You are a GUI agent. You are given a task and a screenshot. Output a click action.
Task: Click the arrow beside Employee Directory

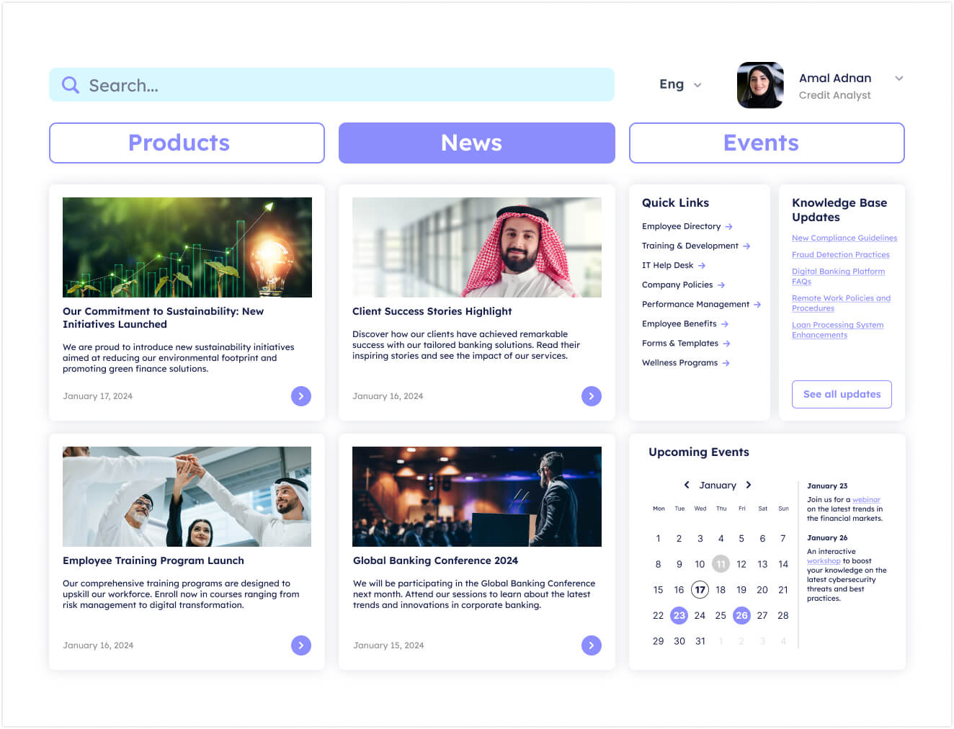729,227
